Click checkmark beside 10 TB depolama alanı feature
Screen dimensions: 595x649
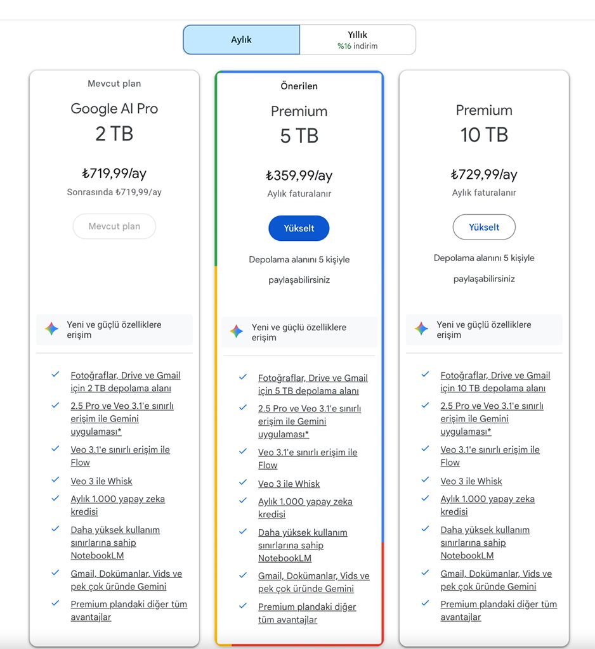click(x=425, y=375)
